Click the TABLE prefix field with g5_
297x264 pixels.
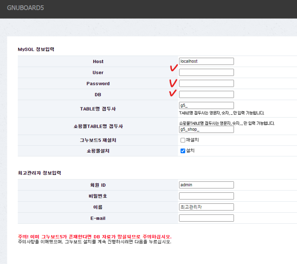click(x=206, y=105)
